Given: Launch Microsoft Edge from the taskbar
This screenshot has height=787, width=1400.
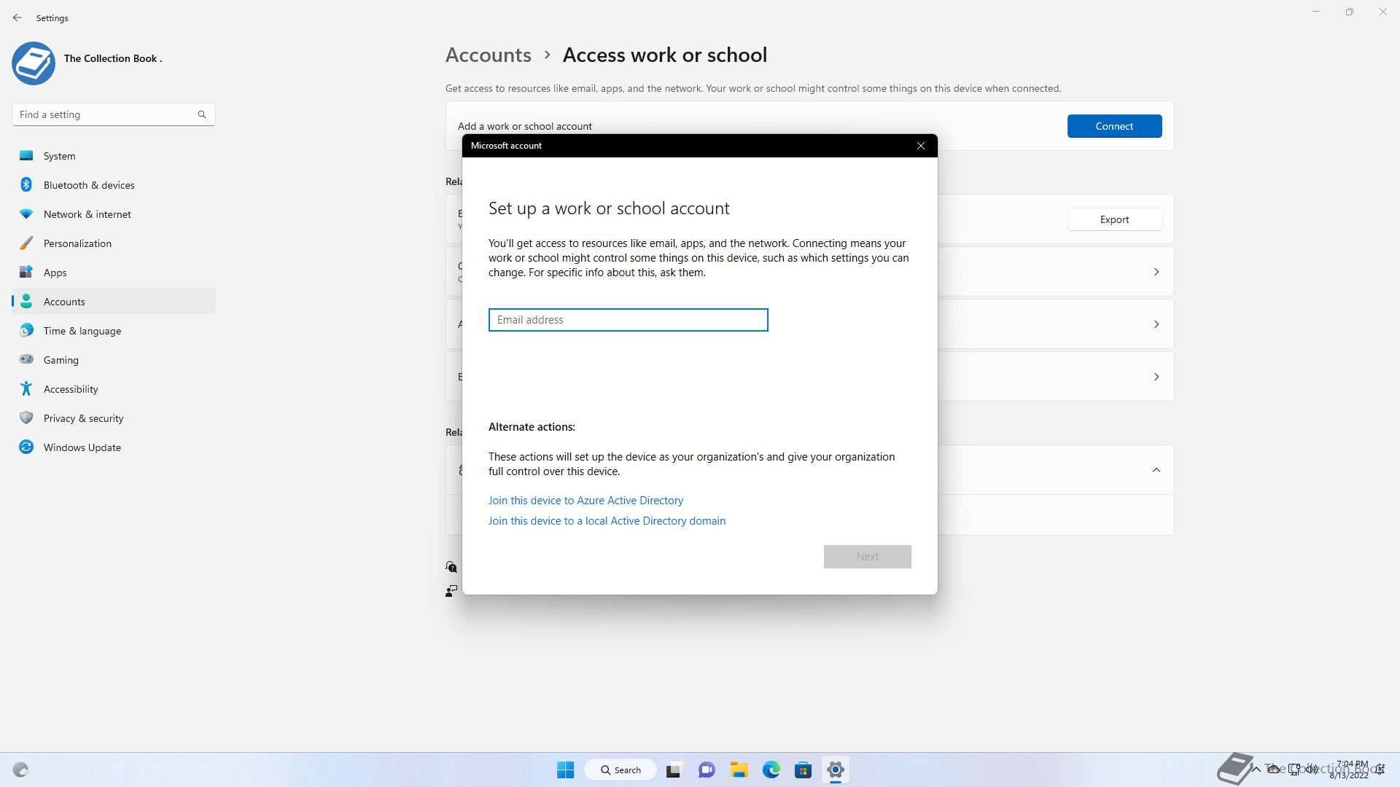Looking at the screenshot, I should pos(771,770).
